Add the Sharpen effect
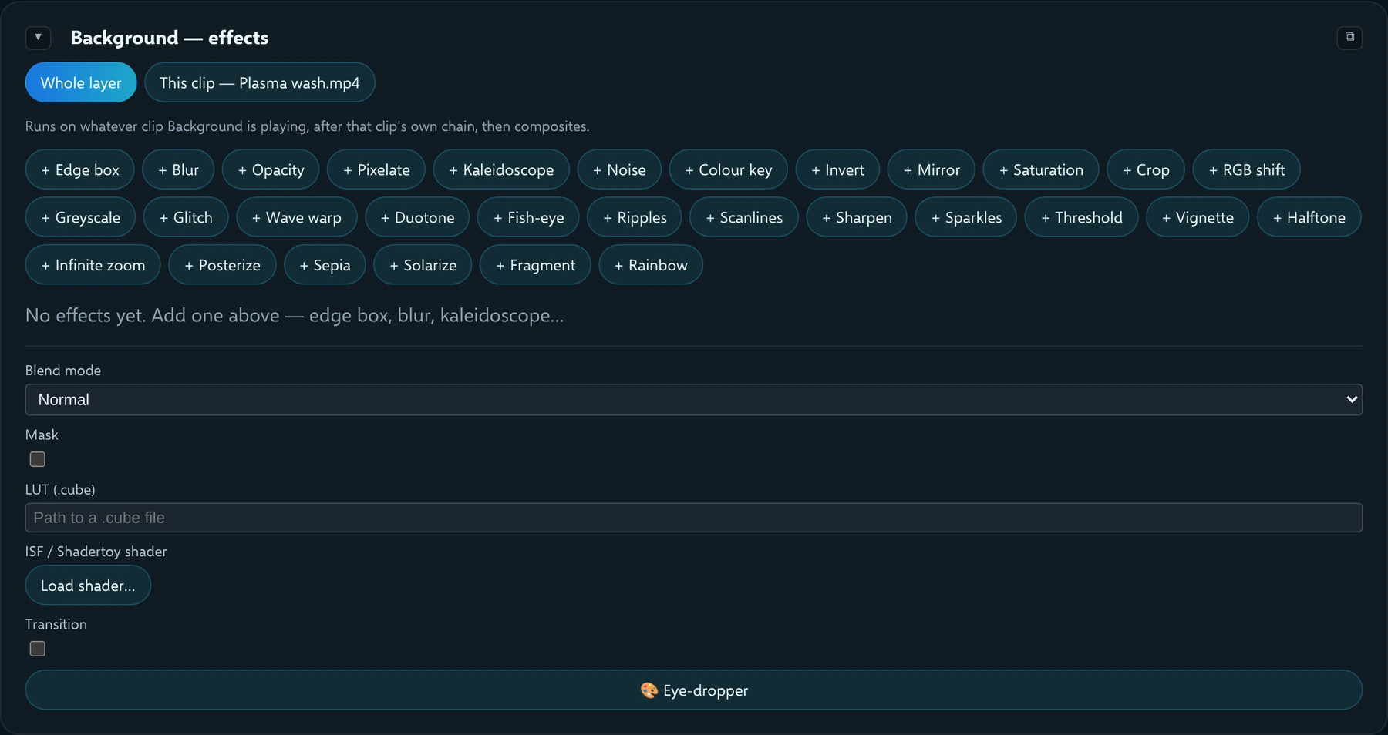The width and height of the screenshot is (1388, 735). 857,217
